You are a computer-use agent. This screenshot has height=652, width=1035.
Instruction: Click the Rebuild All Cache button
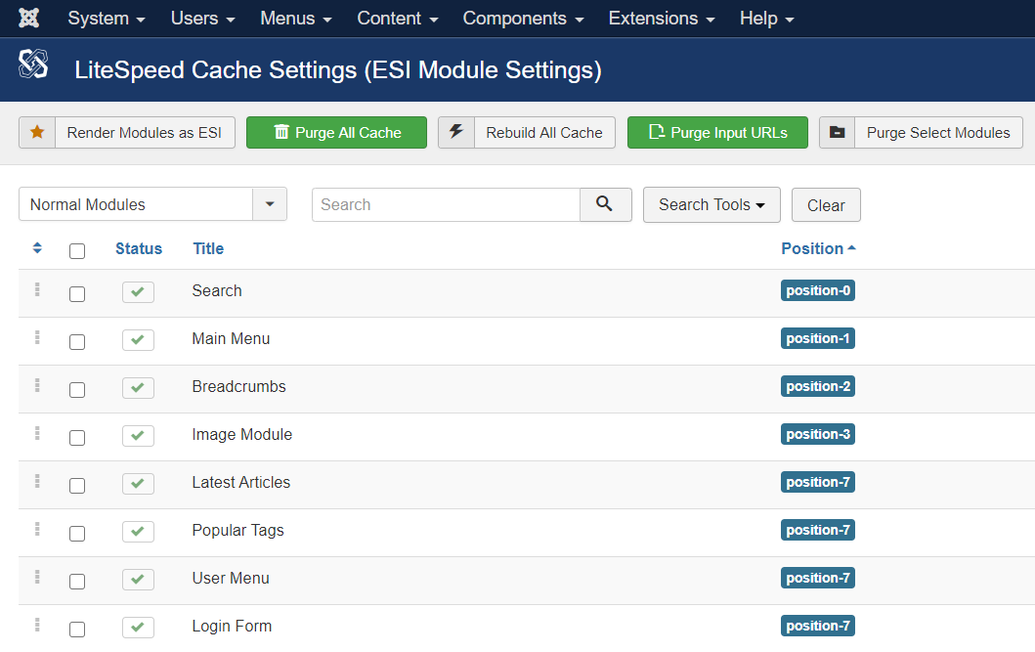tap(527, 132)
